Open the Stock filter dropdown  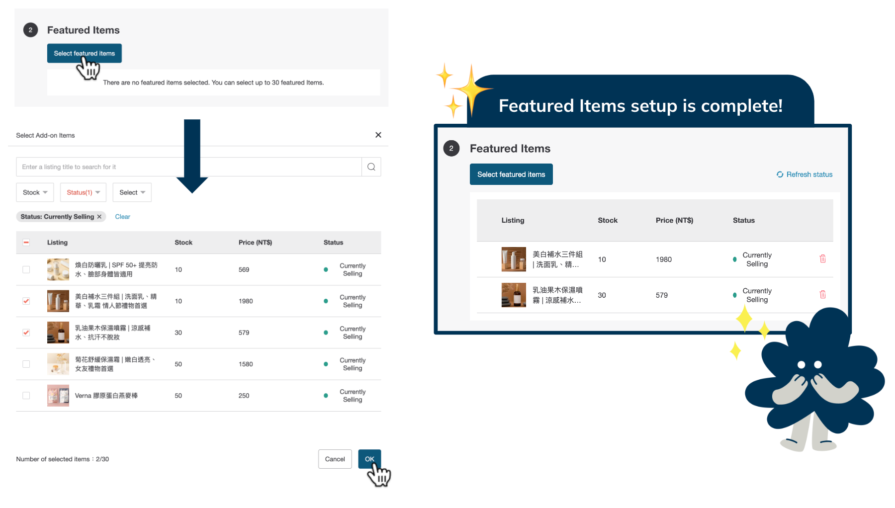[35, 192]
